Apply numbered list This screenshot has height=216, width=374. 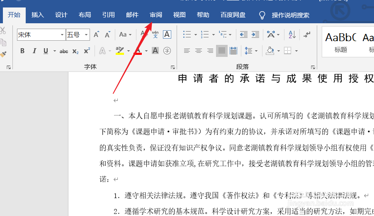click(205, 34)
